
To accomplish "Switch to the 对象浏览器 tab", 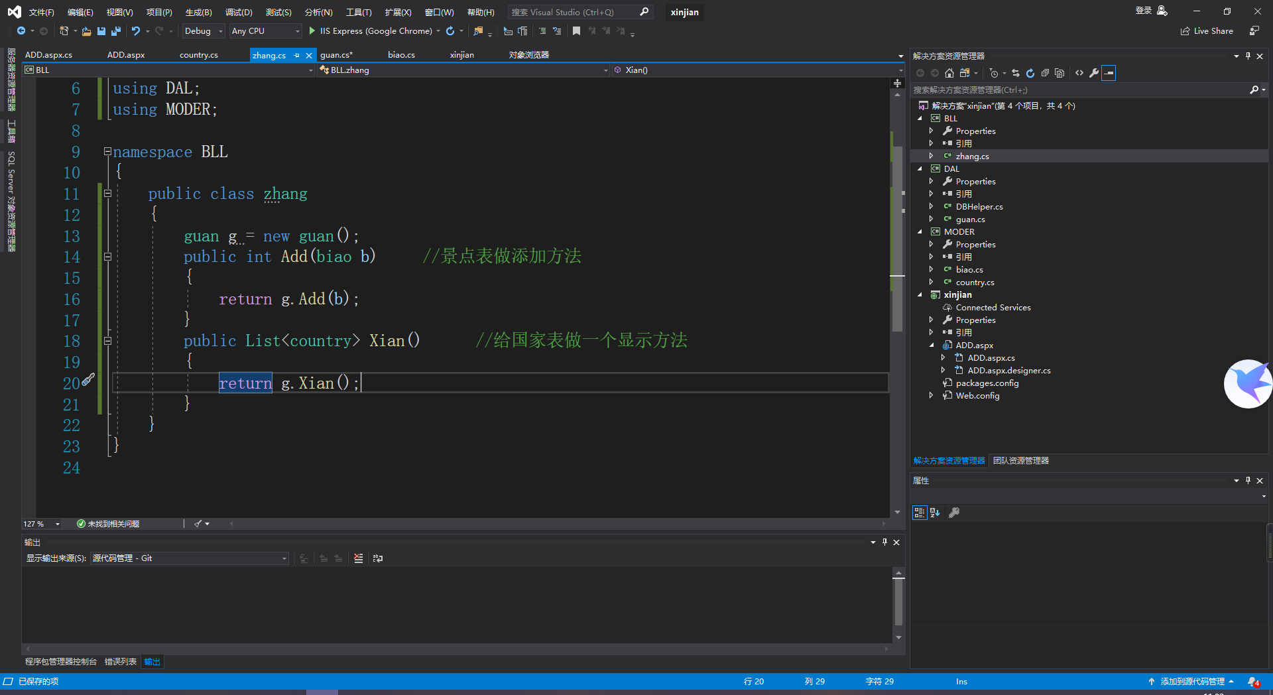I will pyautogui.click(x=528, y=55).
